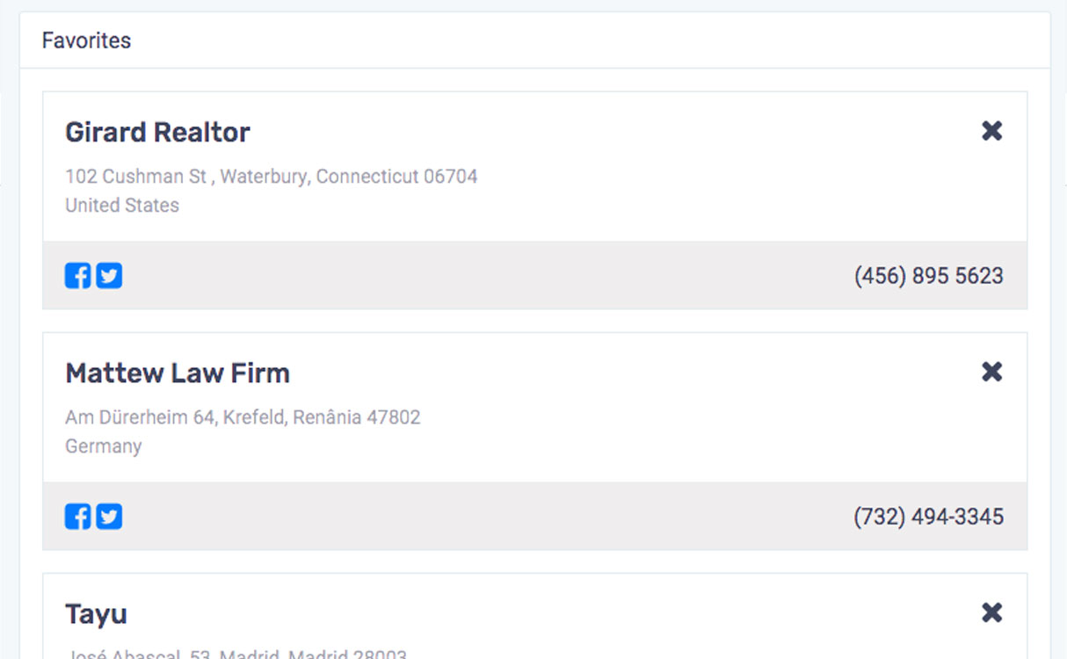Click the gray footer bar of Mattew Law Firm card
Viewport: 1067px width, 659px height.
[483, 517]
